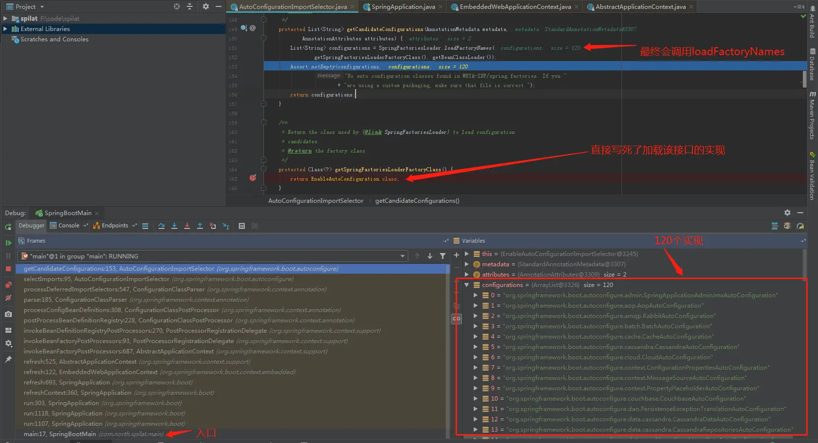The width and height of the screenshot is (818, 443).
Task: Click Show Execution Point icon
Action: click(145, 226)
